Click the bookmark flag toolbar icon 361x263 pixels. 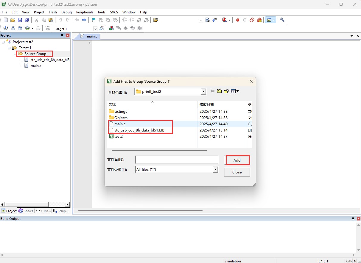94,20
